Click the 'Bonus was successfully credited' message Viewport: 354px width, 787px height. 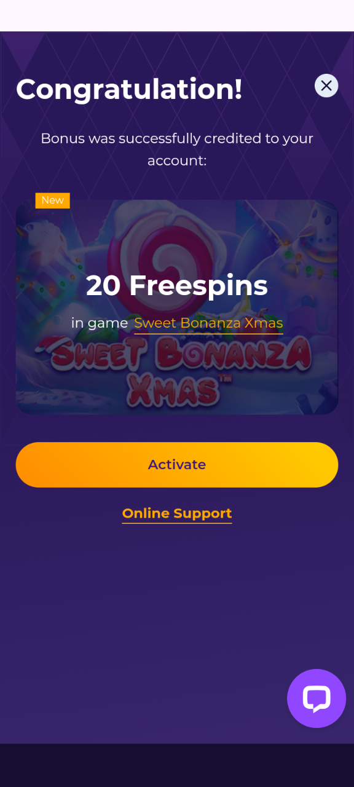[177, 149]
